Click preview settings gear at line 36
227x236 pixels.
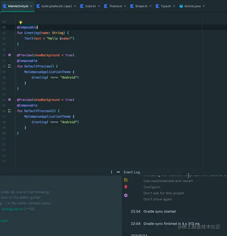pos(9,55)
